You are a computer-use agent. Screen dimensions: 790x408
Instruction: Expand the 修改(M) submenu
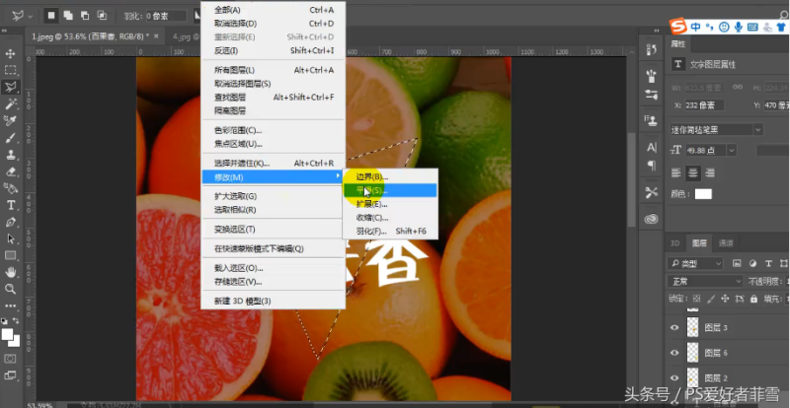274,177
